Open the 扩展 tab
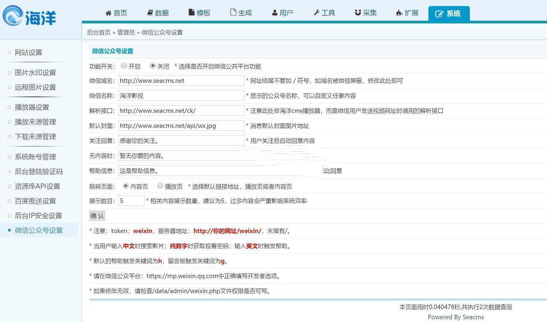 407,13
